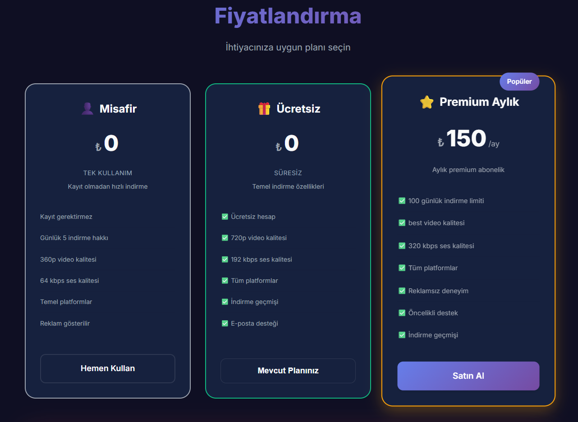The width and height of the screenshot is (578, 422).
Task: Click the checkmark beside Öncelikli destek
Action: 402,313
